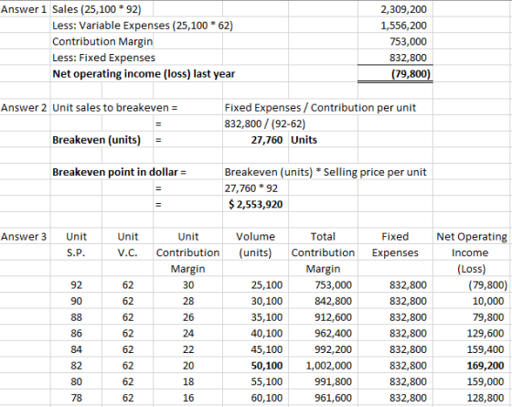The height and width of the screenshot is (407, 512).
Task: Select 'Breakeven point in dollar =' cell
Action: [119, 172]
